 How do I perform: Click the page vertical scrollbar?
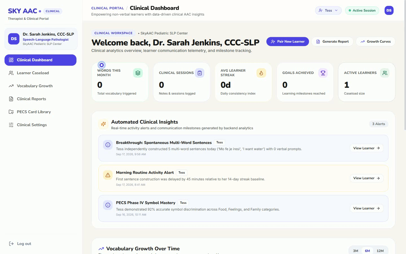[x=405, y=65]
